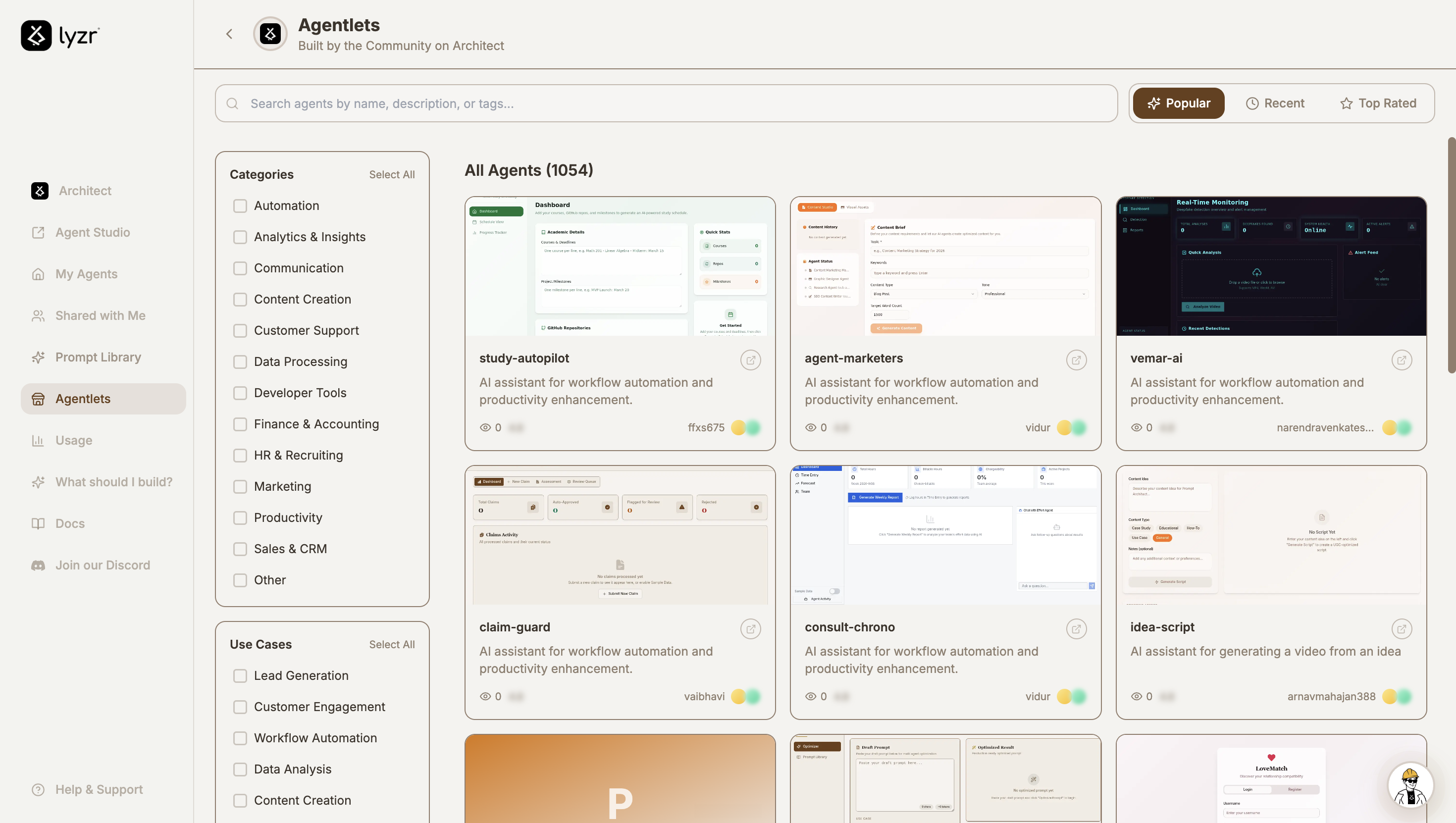Viewport: 1456px width, 823px height.
Task: Select All in Categories panel
Action: [x=392, y=175]
